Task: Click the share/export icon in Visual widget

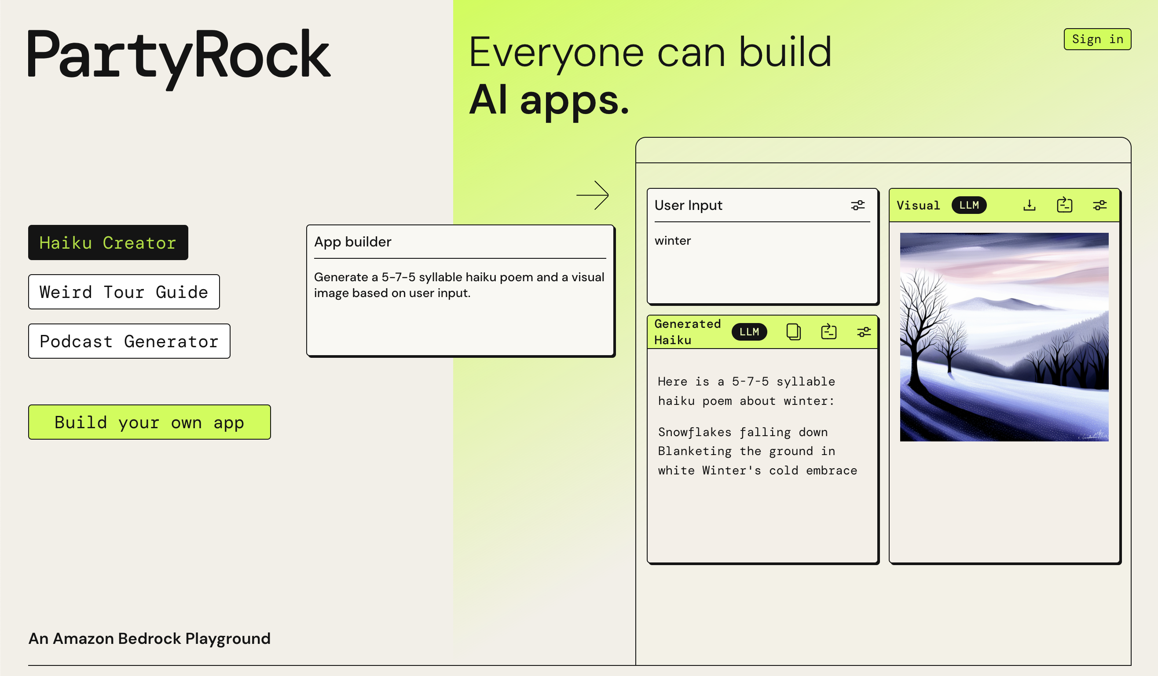Action: tap(1064, 206)
